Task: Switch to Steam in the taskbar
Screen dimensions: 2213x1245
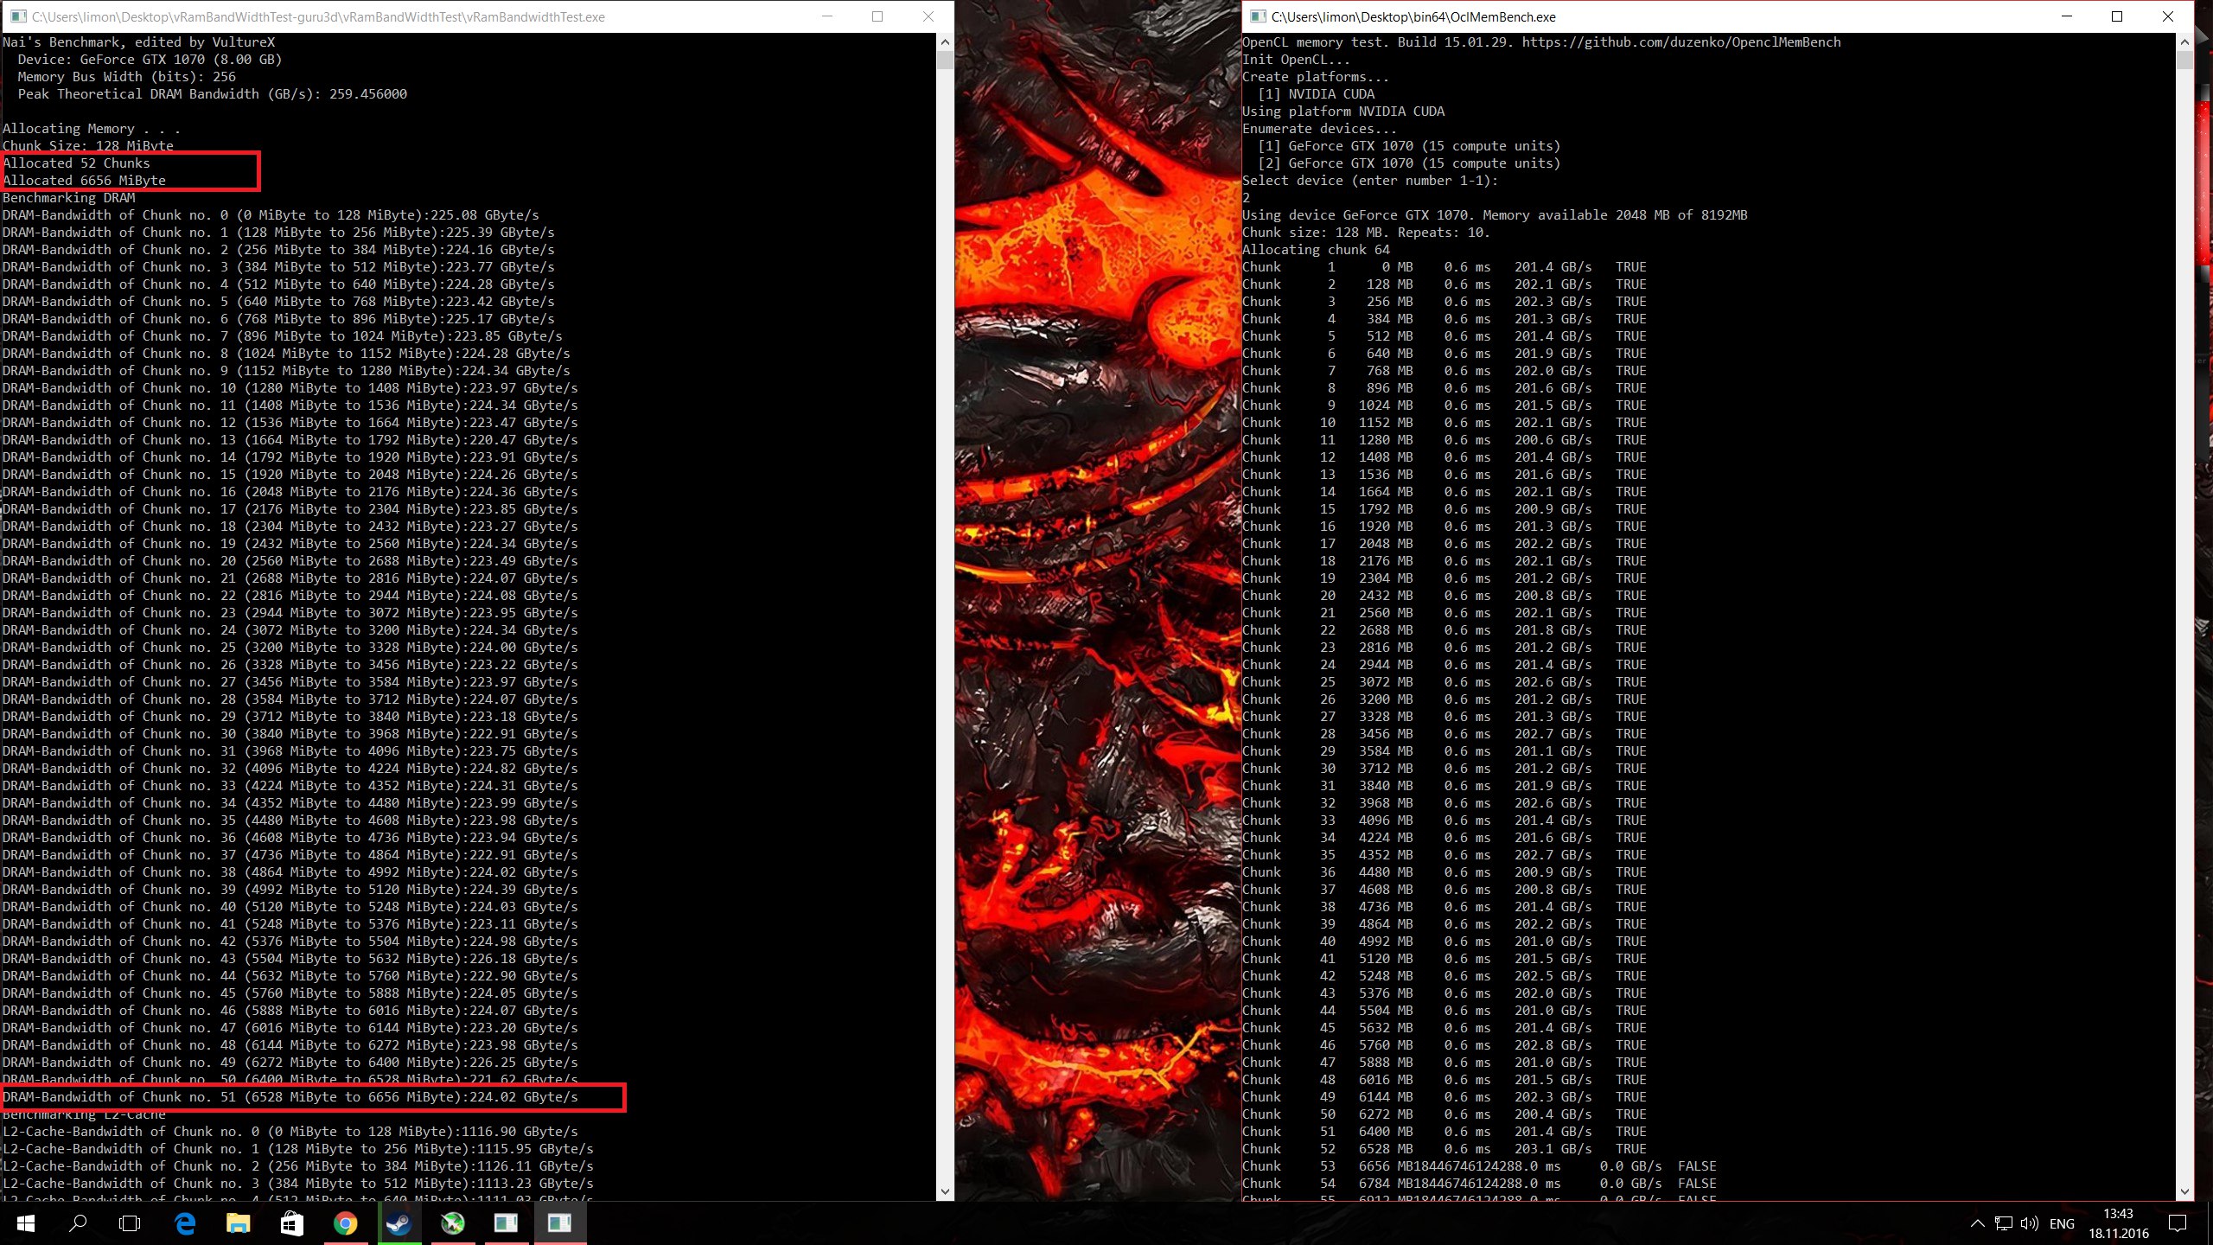Action: pyautogui.click(x=399, y=1223)
